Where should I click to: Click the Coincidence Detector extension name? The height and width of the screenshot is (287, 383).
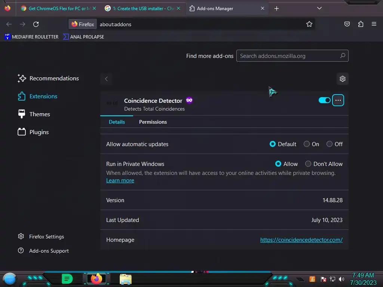tap(153, 101)
